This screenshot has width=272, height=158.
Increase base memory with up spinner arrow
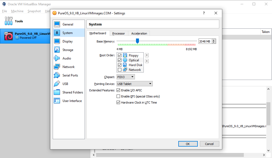coord(214,40)
